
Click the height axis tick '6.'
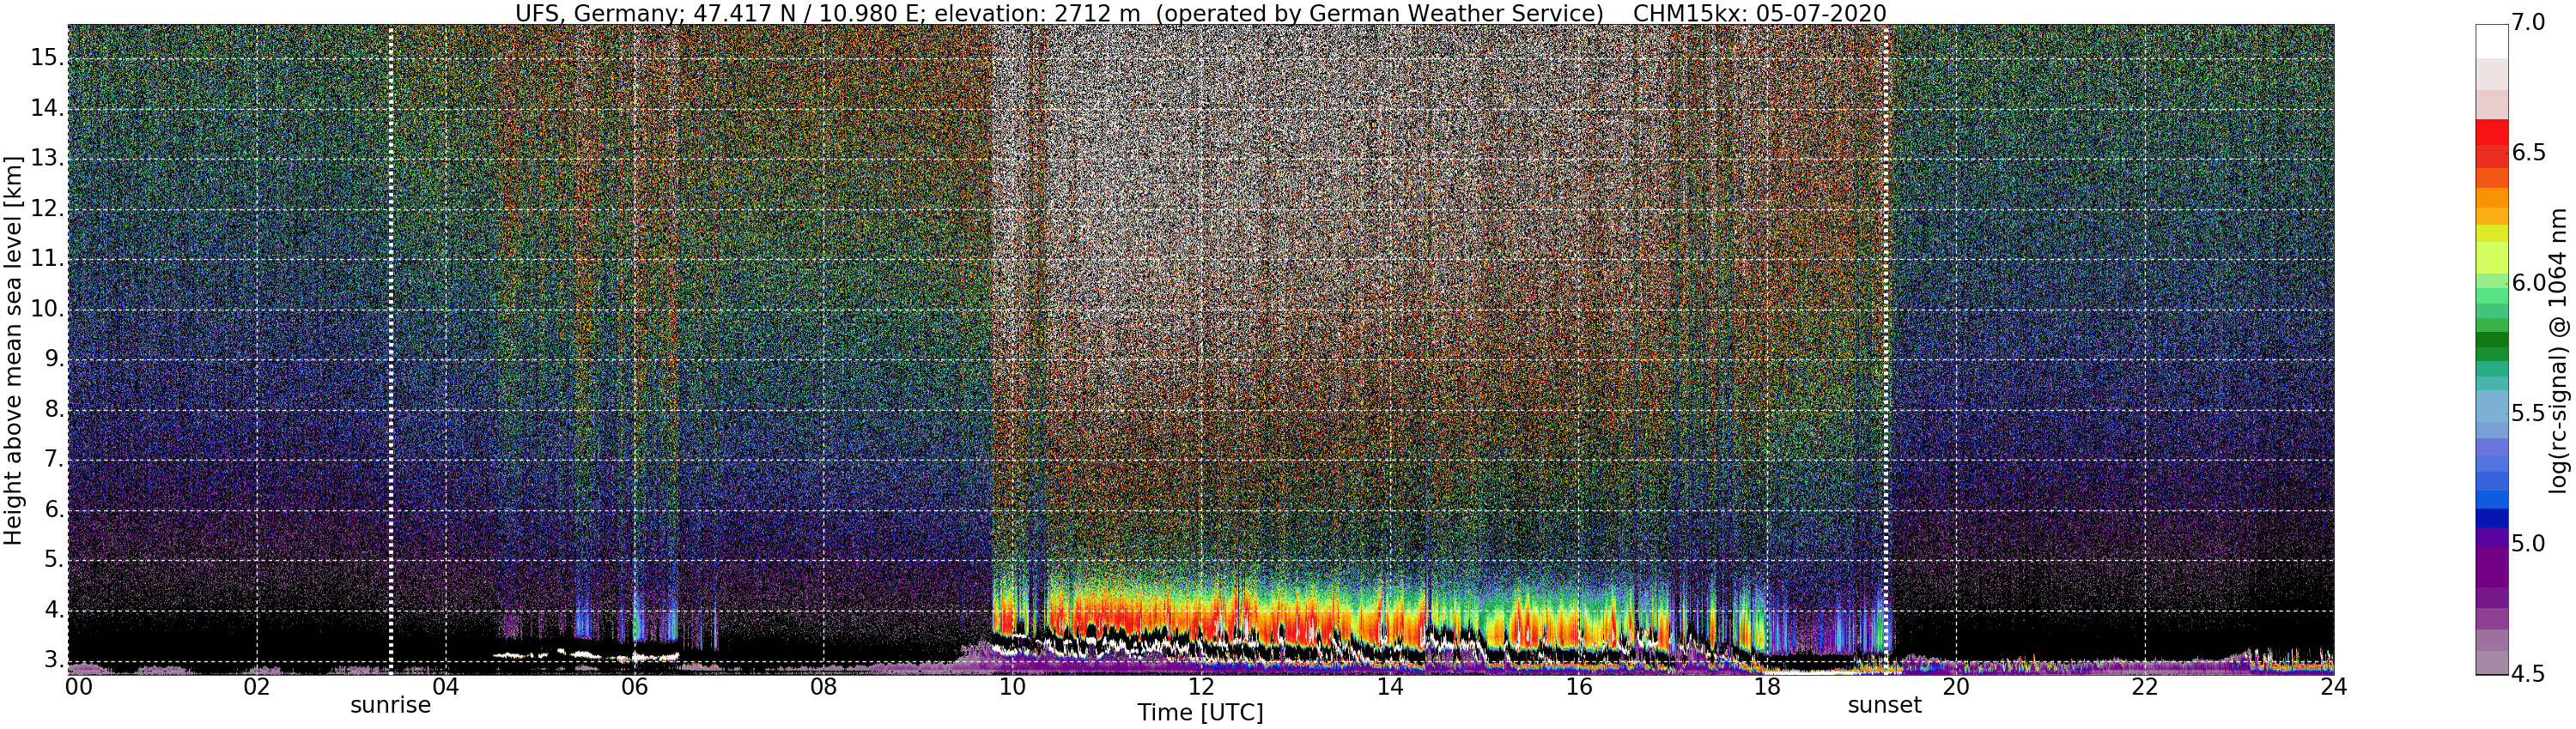click(54, 510)
